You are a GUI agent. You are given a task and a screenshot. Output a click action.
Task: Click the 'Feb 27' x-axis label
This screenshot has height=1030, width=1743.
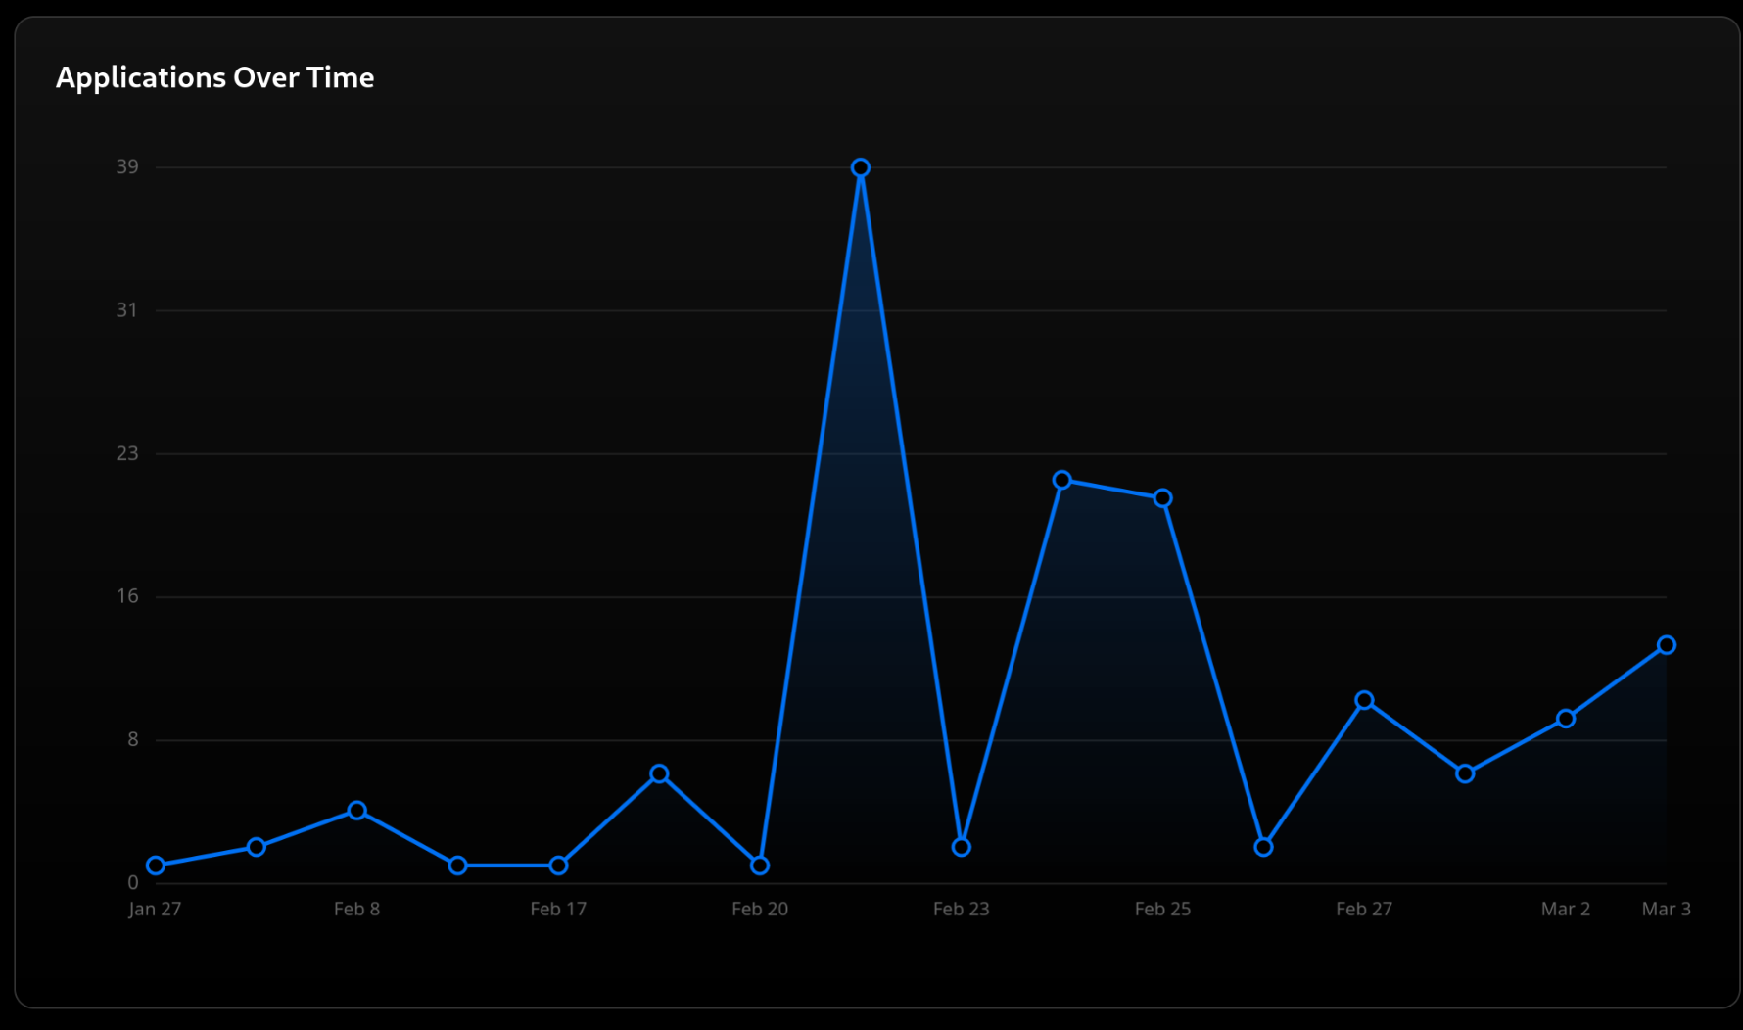(1364, 910)
